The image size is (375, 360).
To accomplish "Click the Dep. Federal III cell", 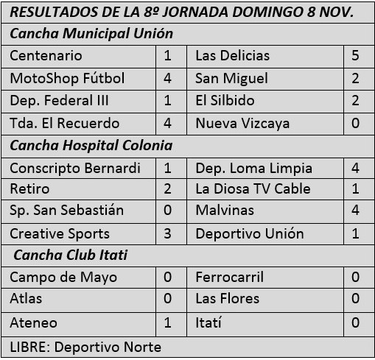I will pos(78,102).
